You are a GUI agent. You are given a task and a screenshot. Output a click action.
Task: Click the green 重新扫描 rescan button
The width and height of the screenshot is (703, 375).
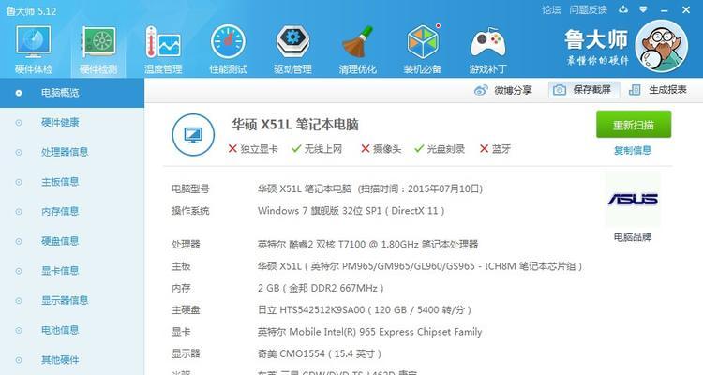[634, 125]
